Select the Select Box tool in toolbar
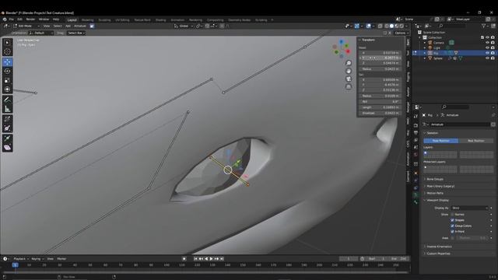Image resolution: width=498 pixels, height=280 pixels. pos(7,42)
